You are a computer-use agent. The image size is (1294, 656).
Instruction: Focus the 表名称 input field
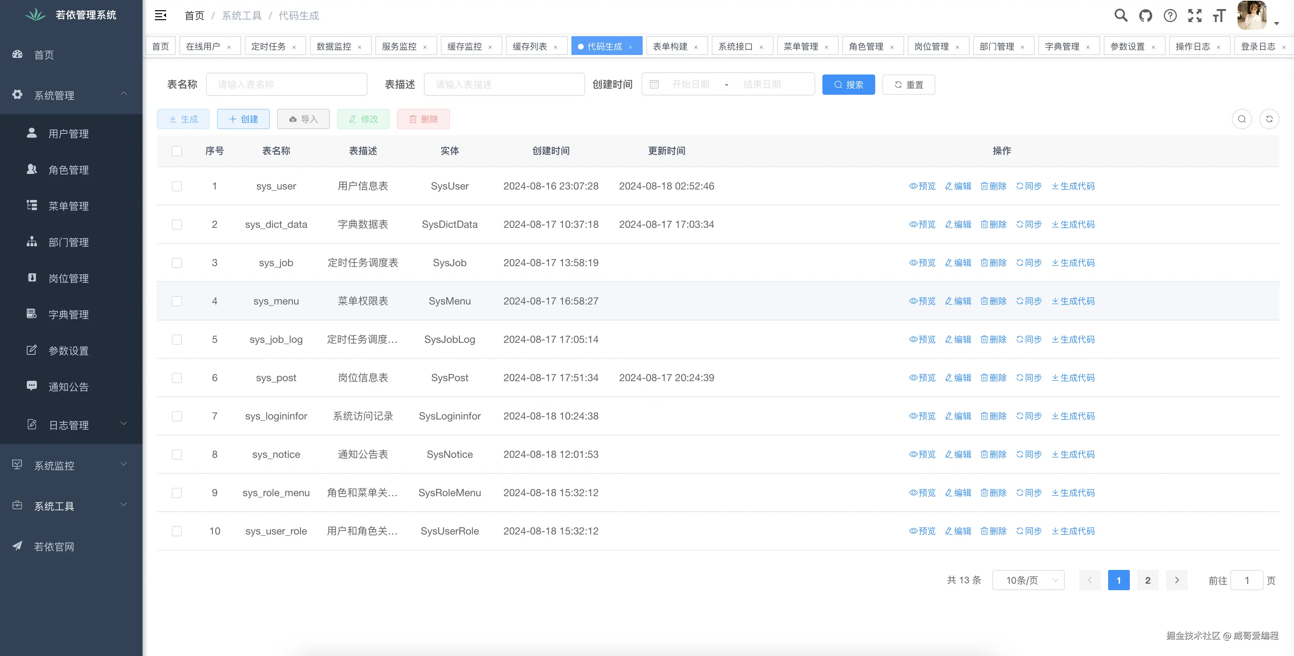point(286,84)
